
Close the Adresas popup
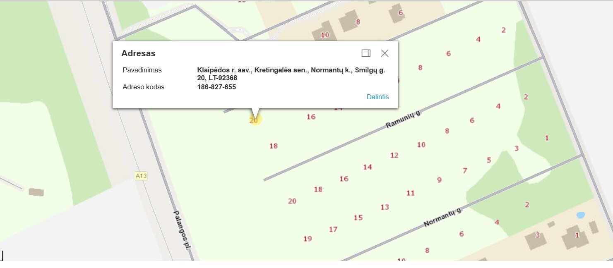coord(385,53)
